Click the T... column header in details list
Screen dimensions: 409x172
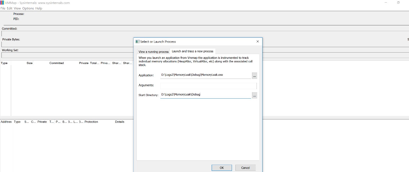(51, 122)
